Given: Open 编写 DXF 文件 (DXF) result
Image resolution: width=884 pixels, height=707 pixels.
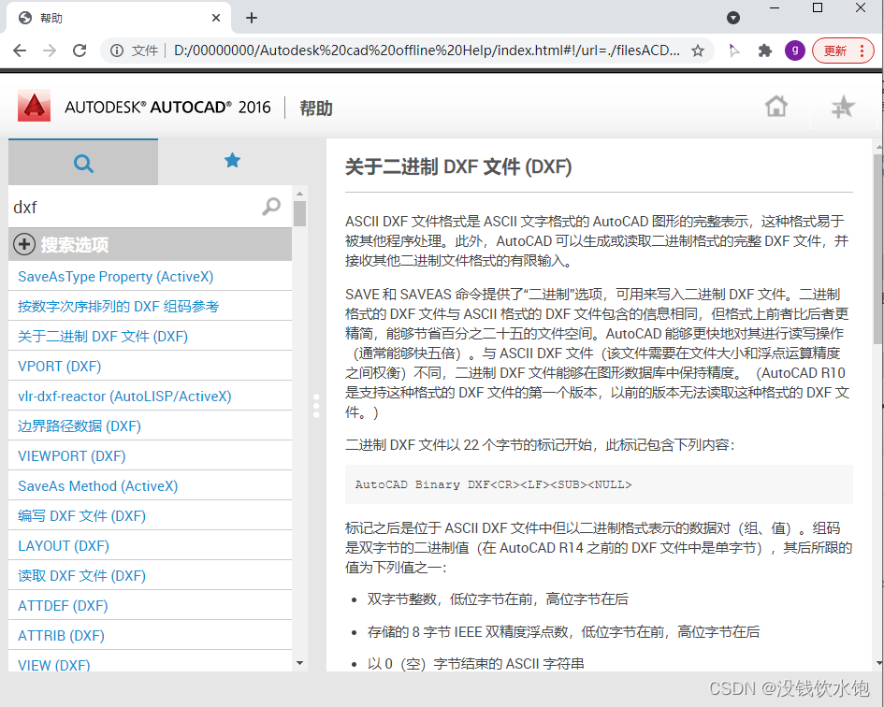Looking at the screenshot, I should tap(81, 516).
